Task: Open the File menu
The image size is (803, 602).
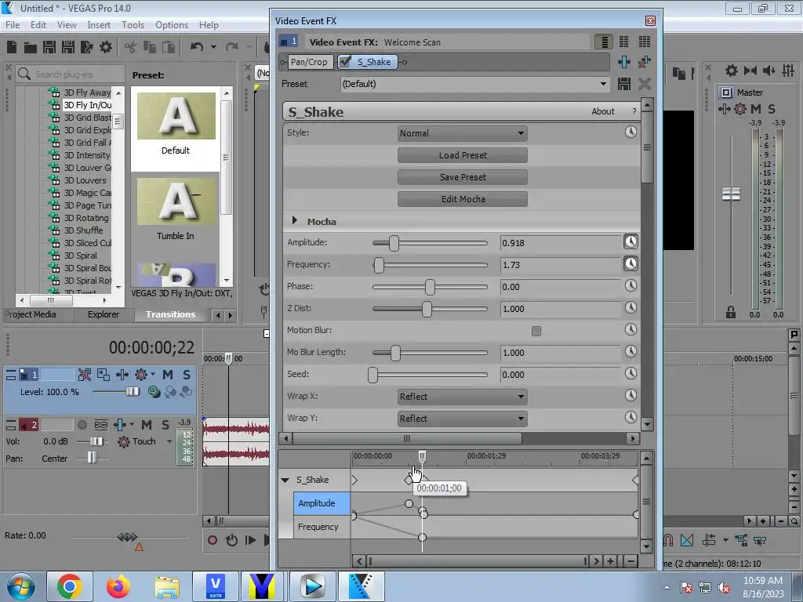Action: pyautogui.click(x=13, y=25)
